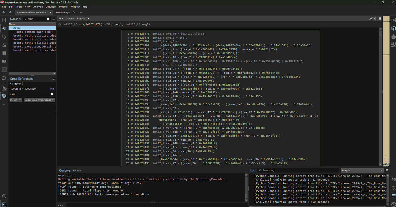
Task: Split the view pane icon
Action: pos(375,18)
